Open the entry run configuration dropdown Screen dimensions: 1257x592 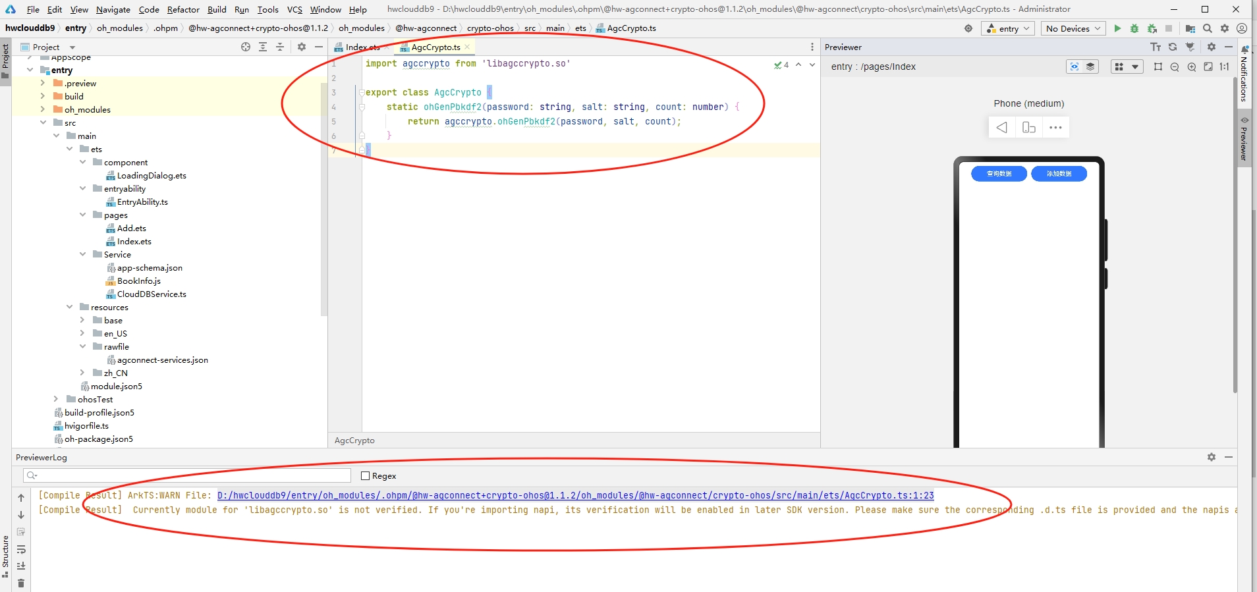click(1007, 28)
